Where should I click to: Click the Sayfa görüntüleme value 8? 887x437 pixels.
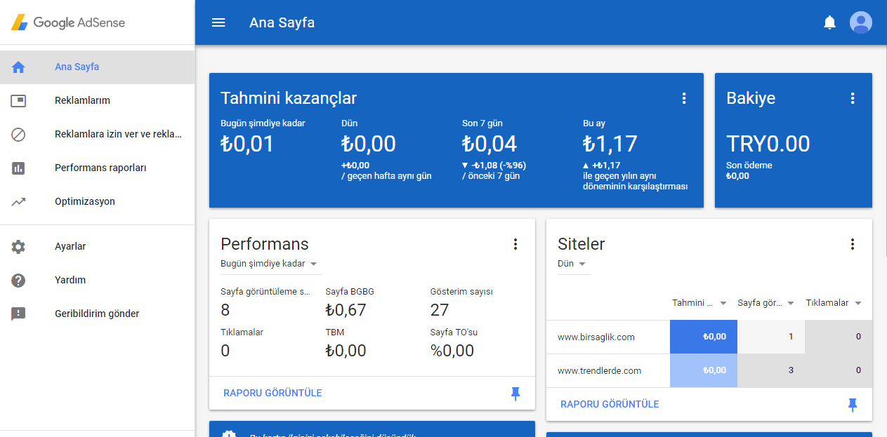pyautogui.click(x=225, y=309)
